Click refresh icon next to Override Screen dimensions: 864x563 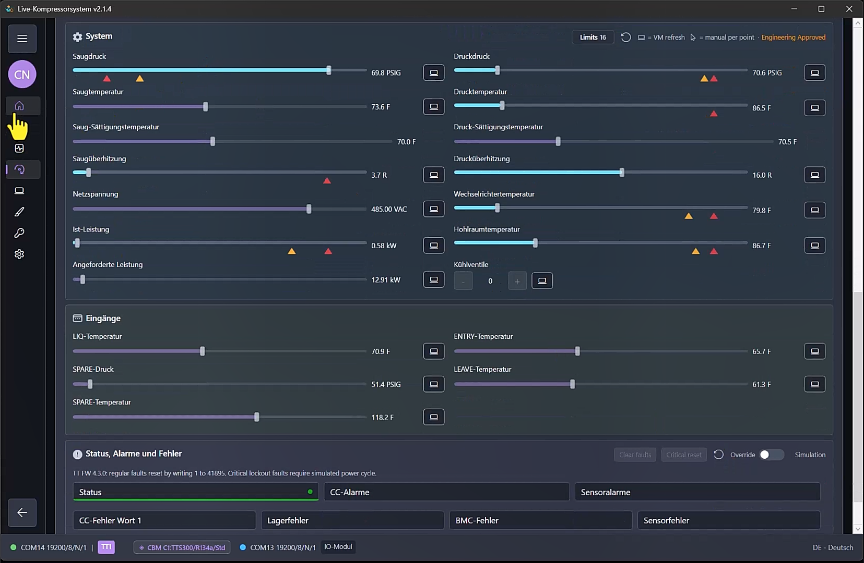point(719,455)
